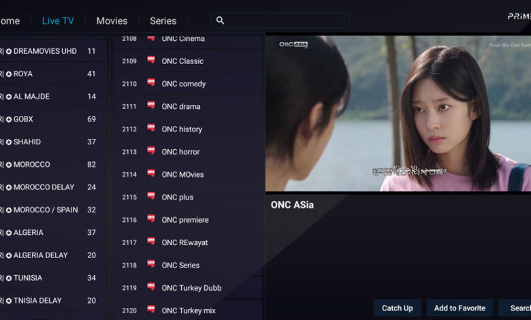The width and height of the screenshot is (531, 320).
Task: Click the search magnifier icon
Action: (220, 20)
